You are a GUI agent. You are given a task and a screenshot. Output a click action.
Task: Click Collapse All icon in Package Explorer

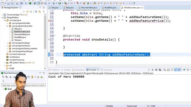coord(36,12)
